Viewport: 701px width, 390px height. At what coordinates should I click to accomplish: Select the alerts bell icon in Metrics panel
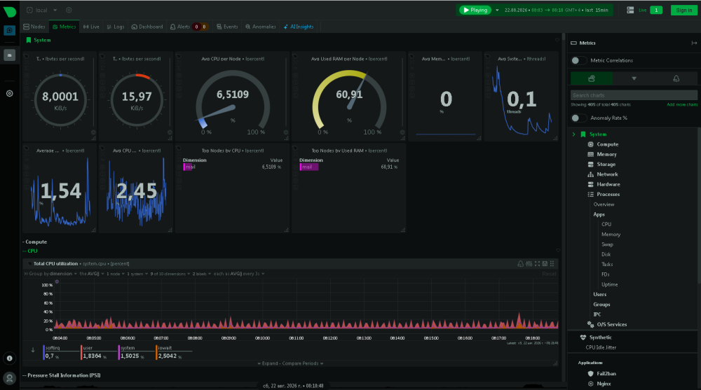tap(676, 78)
